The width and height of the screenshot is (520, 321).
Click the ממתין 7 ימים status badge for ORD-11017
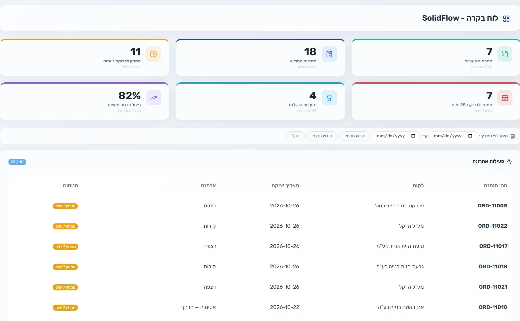(x=65, y=247)
